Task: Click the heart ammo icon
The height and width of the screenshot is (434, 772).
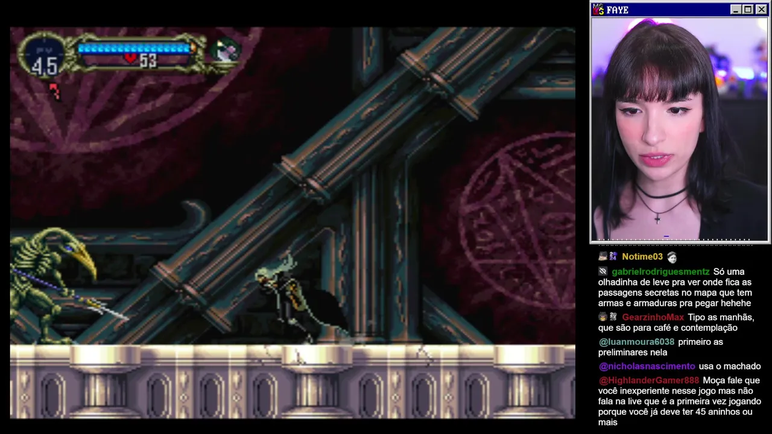Action: pyautogui.click(x=131, y=60)
